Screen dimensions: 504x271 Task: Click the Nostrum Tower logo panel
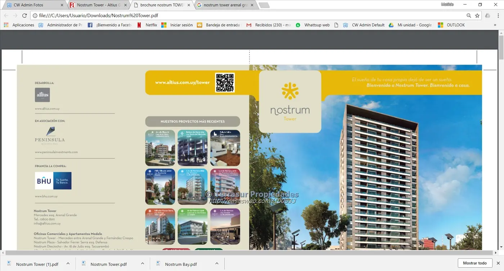pyautogui.click(x=290, y=102)
